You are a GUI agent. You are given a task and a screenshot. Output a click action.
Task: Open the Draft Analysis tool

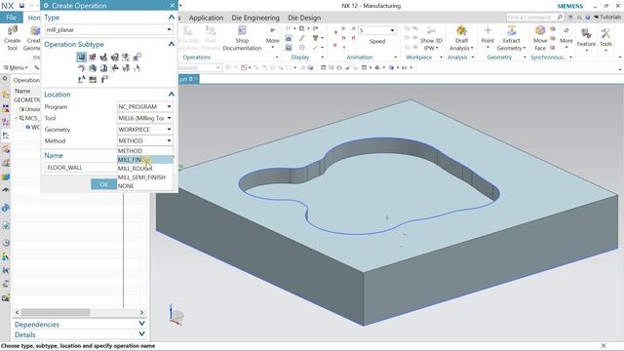(461, 38)
